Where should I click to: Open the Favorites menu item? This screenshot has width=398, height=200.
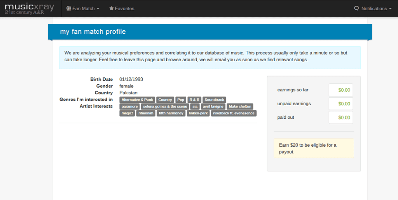point(122,9)
